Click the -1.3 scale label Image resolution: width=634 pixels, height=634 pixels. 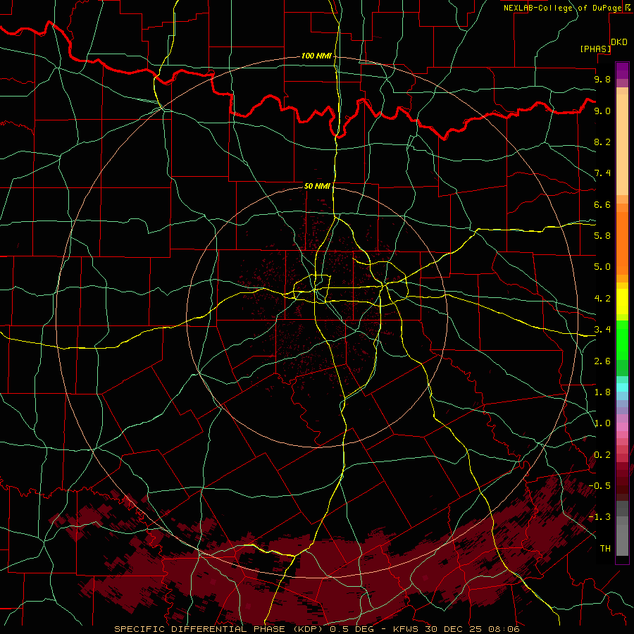tap(599, 517)
